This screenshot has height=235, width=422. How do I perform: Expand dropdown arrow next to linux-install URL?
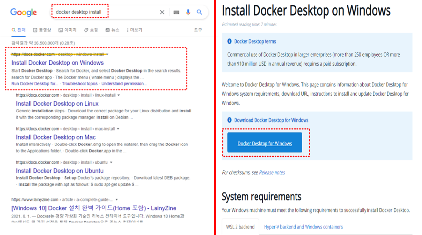[x=119, y=95]
